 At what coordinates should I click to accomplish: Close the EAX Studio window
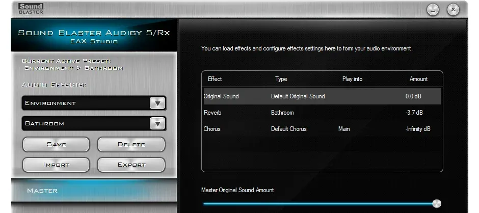click(453, 10)
